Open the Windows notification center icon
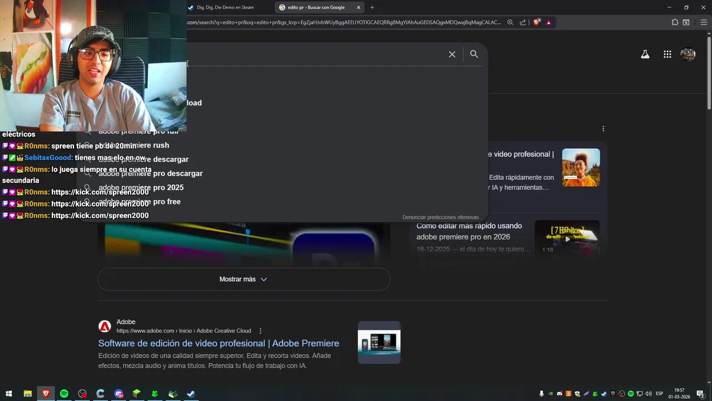The width and height of the screenshot is (712, 401). 701,394
